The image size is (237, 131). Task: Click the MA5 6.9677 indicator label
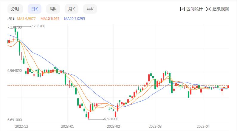coord(27,18)
